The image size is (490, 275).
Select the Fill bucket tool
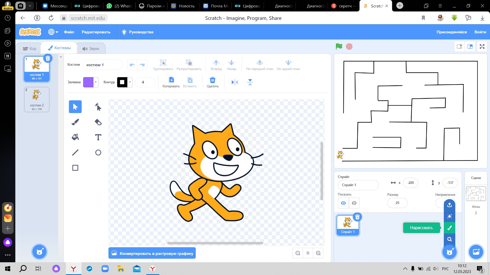pyautogui.click(x=75, y=137)
